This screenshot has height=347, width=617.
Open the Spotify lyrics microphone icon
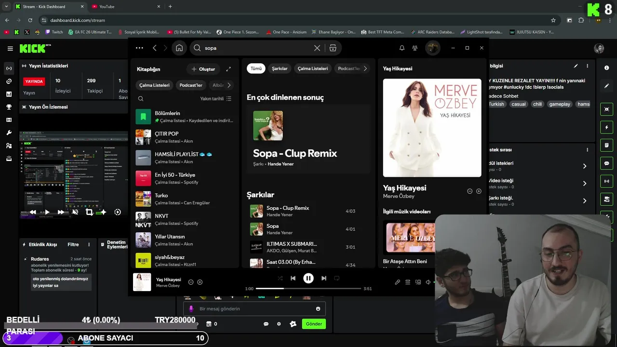(397, 282)
